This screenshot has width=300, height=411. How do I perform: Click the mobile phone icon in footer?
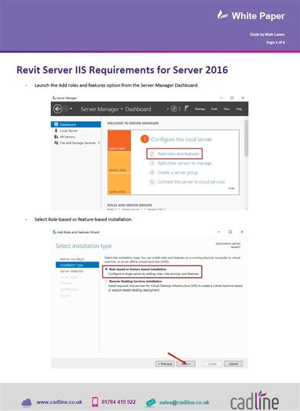pos(95,402)
